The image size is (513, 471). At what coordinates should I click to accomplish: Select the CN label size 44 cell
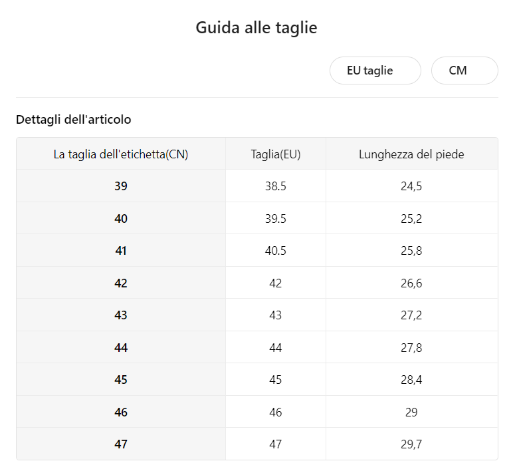(121, 347)
